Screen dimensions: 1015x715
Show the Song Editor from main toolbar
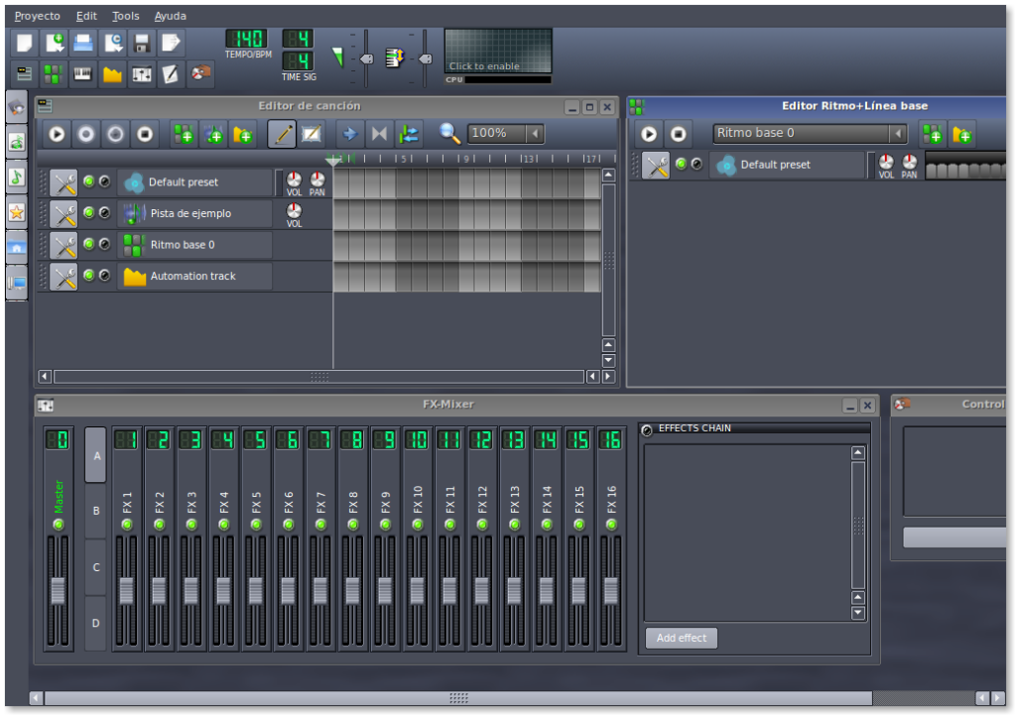[25, 73]
